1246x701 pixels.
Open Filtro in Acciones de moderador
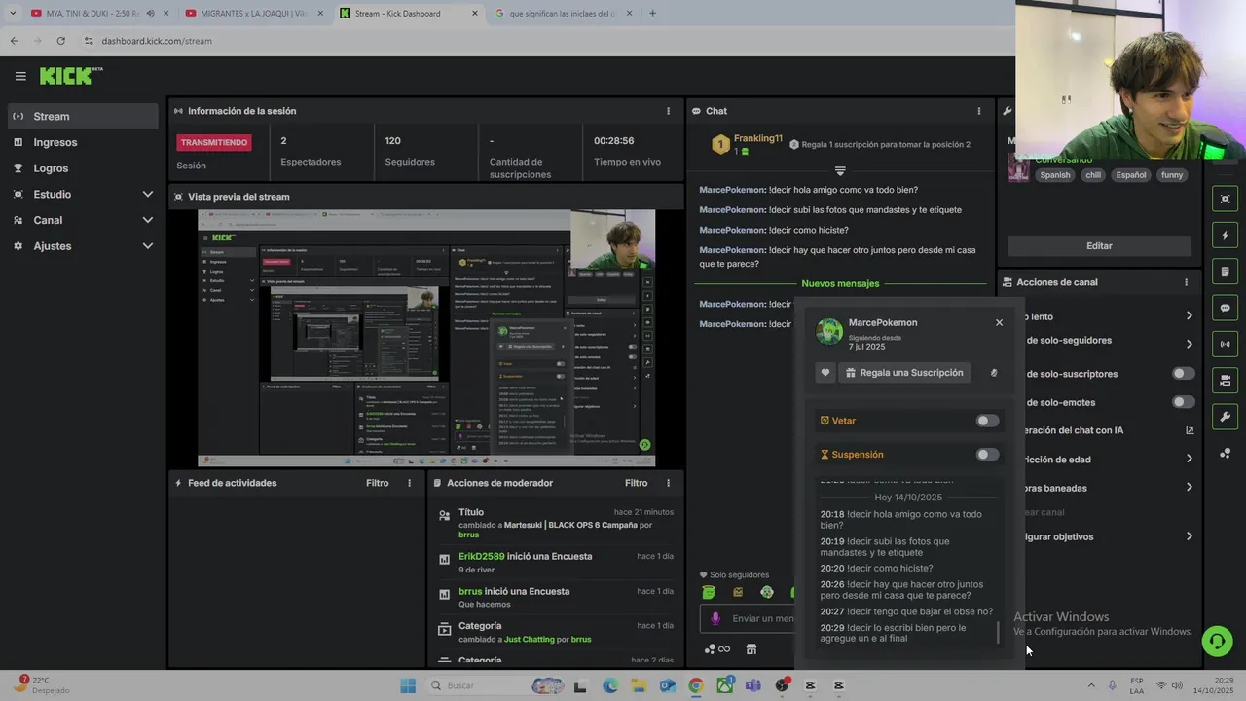636,483
